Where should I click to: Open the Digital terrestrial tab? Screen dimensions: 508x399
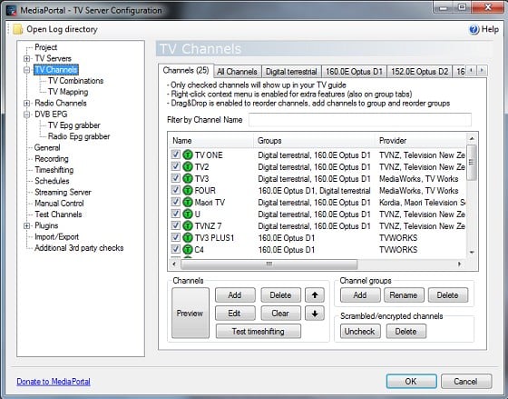tap(291, 72)
